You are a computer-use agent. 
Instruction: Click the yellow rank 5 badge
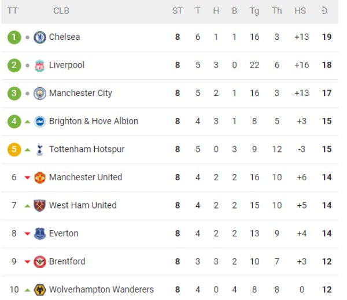[14, 150]
